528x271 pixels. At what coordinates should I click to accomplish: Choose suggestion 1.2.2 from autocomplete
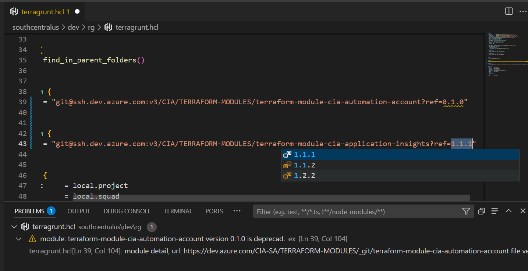pyautogui.click(x=400, y=175)
